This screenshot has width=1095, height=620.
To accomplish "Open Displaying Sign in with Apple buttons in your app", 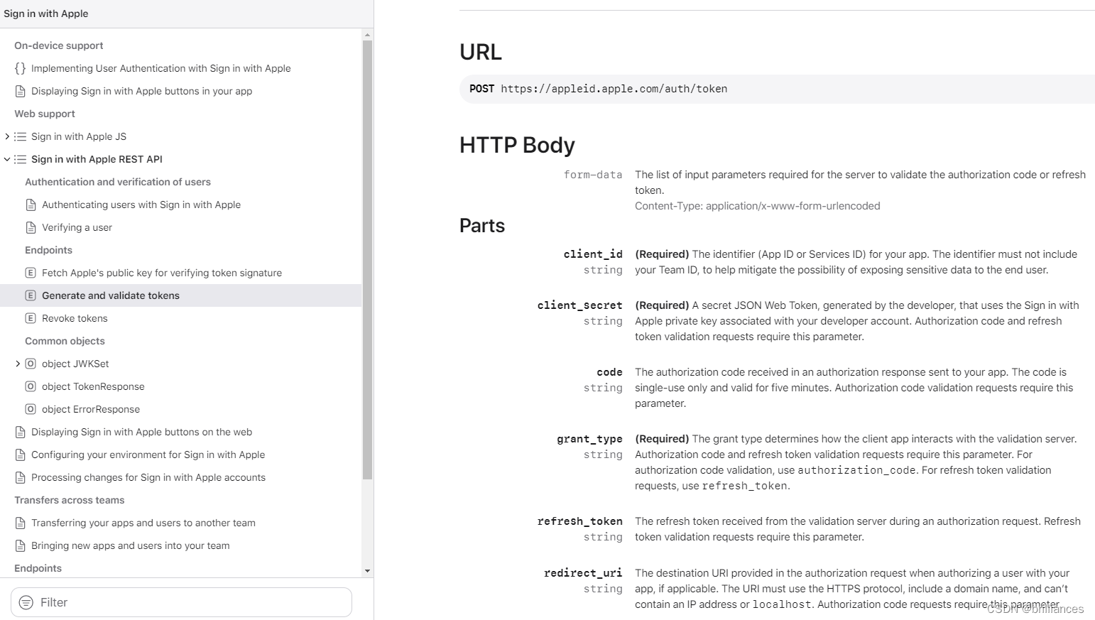I will tap(142, 91).
